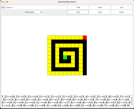The height and width of the screenshot is (109, 134).
Task: Quit the application via quit button
Action: tap(122, 7)
